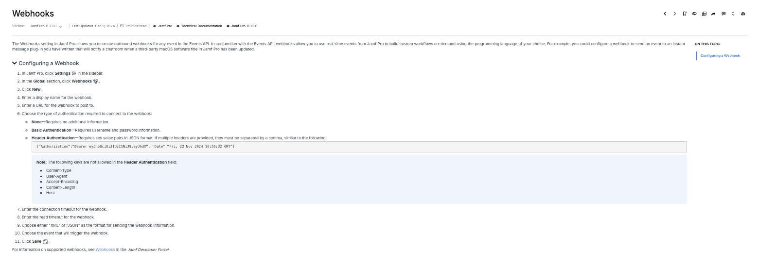Viewport: 758px width, 268px height.
Task: Click the add bookmark icon
Action: [x=685, y=14]
